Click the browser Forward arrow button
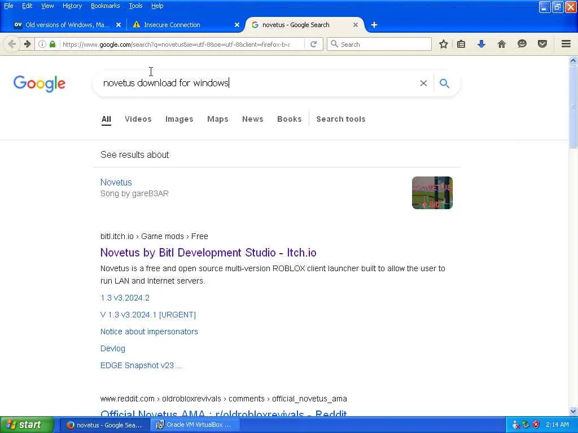 click(x=27, y=44)
